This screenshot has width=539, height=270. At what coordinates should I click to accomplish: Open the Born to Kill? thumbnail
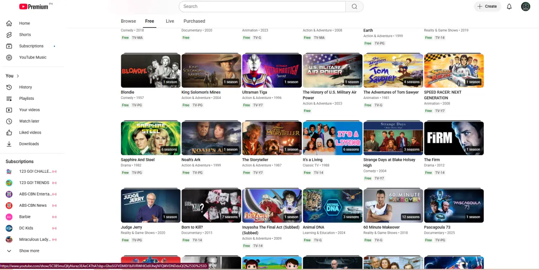(211, 206)
